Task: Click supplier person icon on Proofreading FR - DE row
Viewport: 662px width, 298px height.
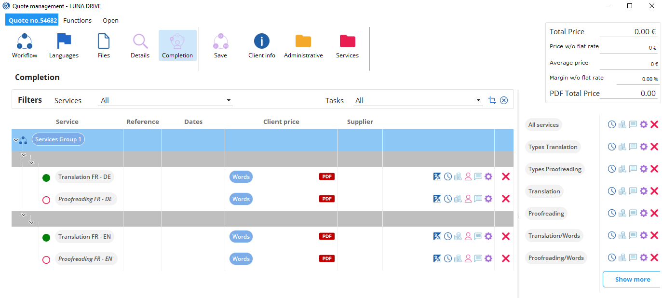Action: (x=468, y=199)
